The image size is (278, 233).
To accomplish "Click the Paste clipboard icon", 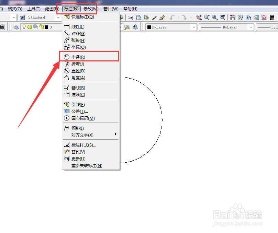I will 146,18.
